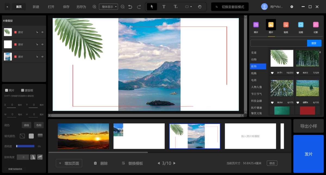This screenshot has width=326, height=175.
Task: Toggle lock on the white 素材 layer
Action: point(37,44)
